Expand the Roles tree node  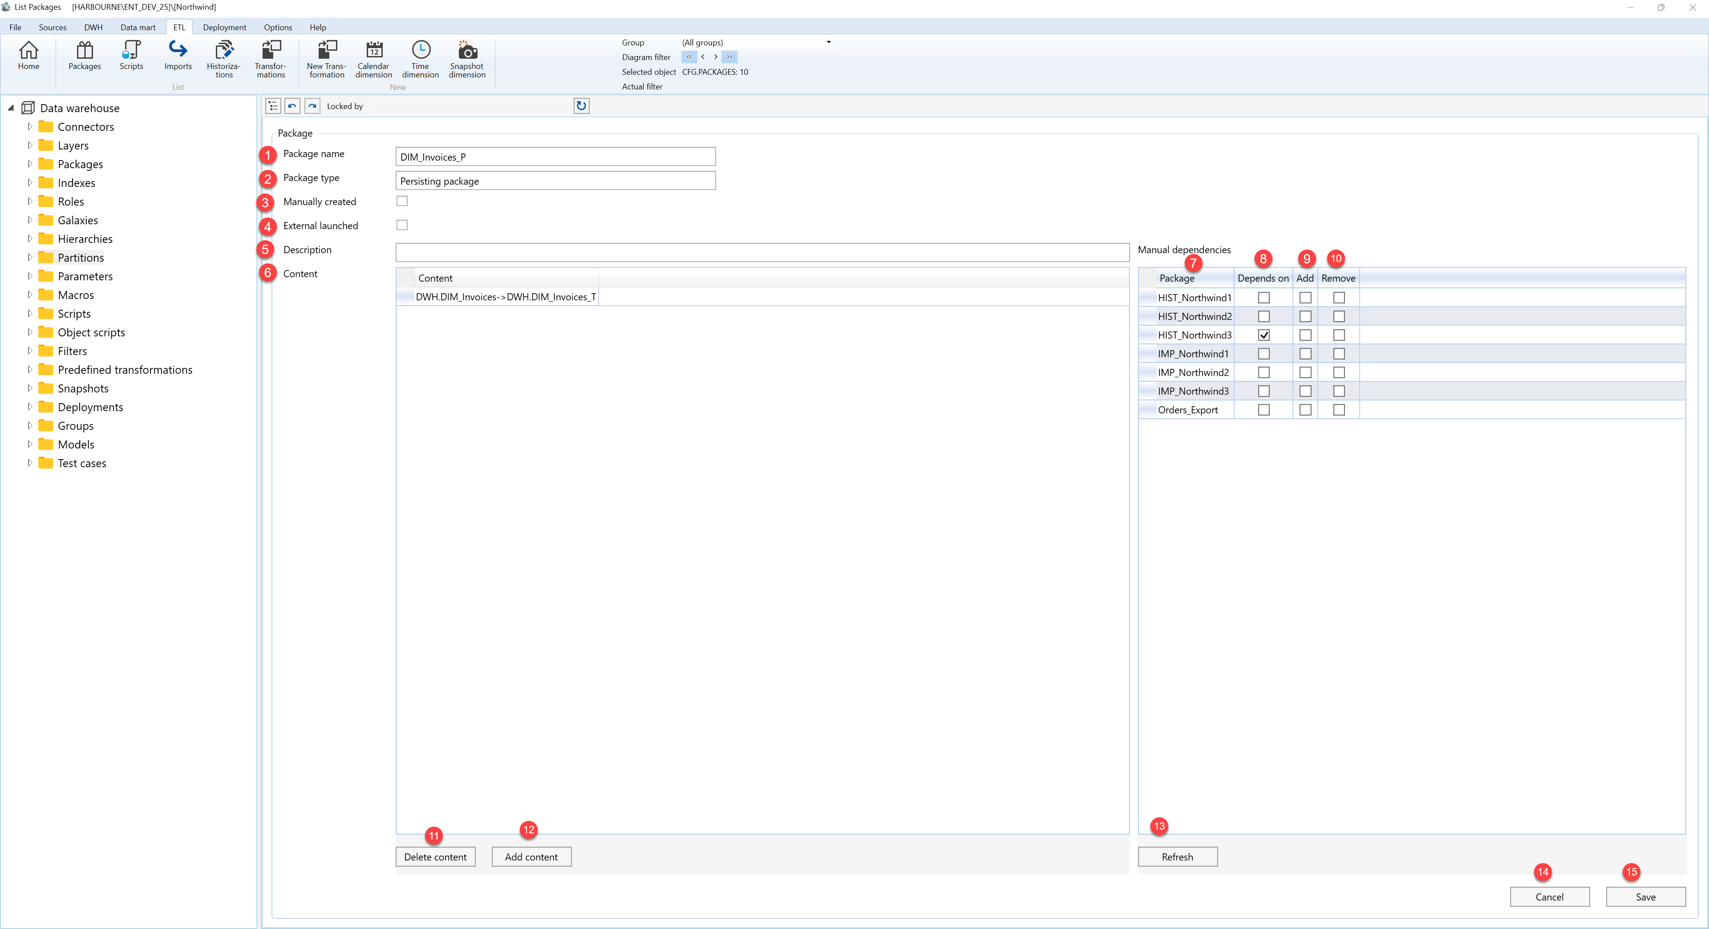pos(29,201)
